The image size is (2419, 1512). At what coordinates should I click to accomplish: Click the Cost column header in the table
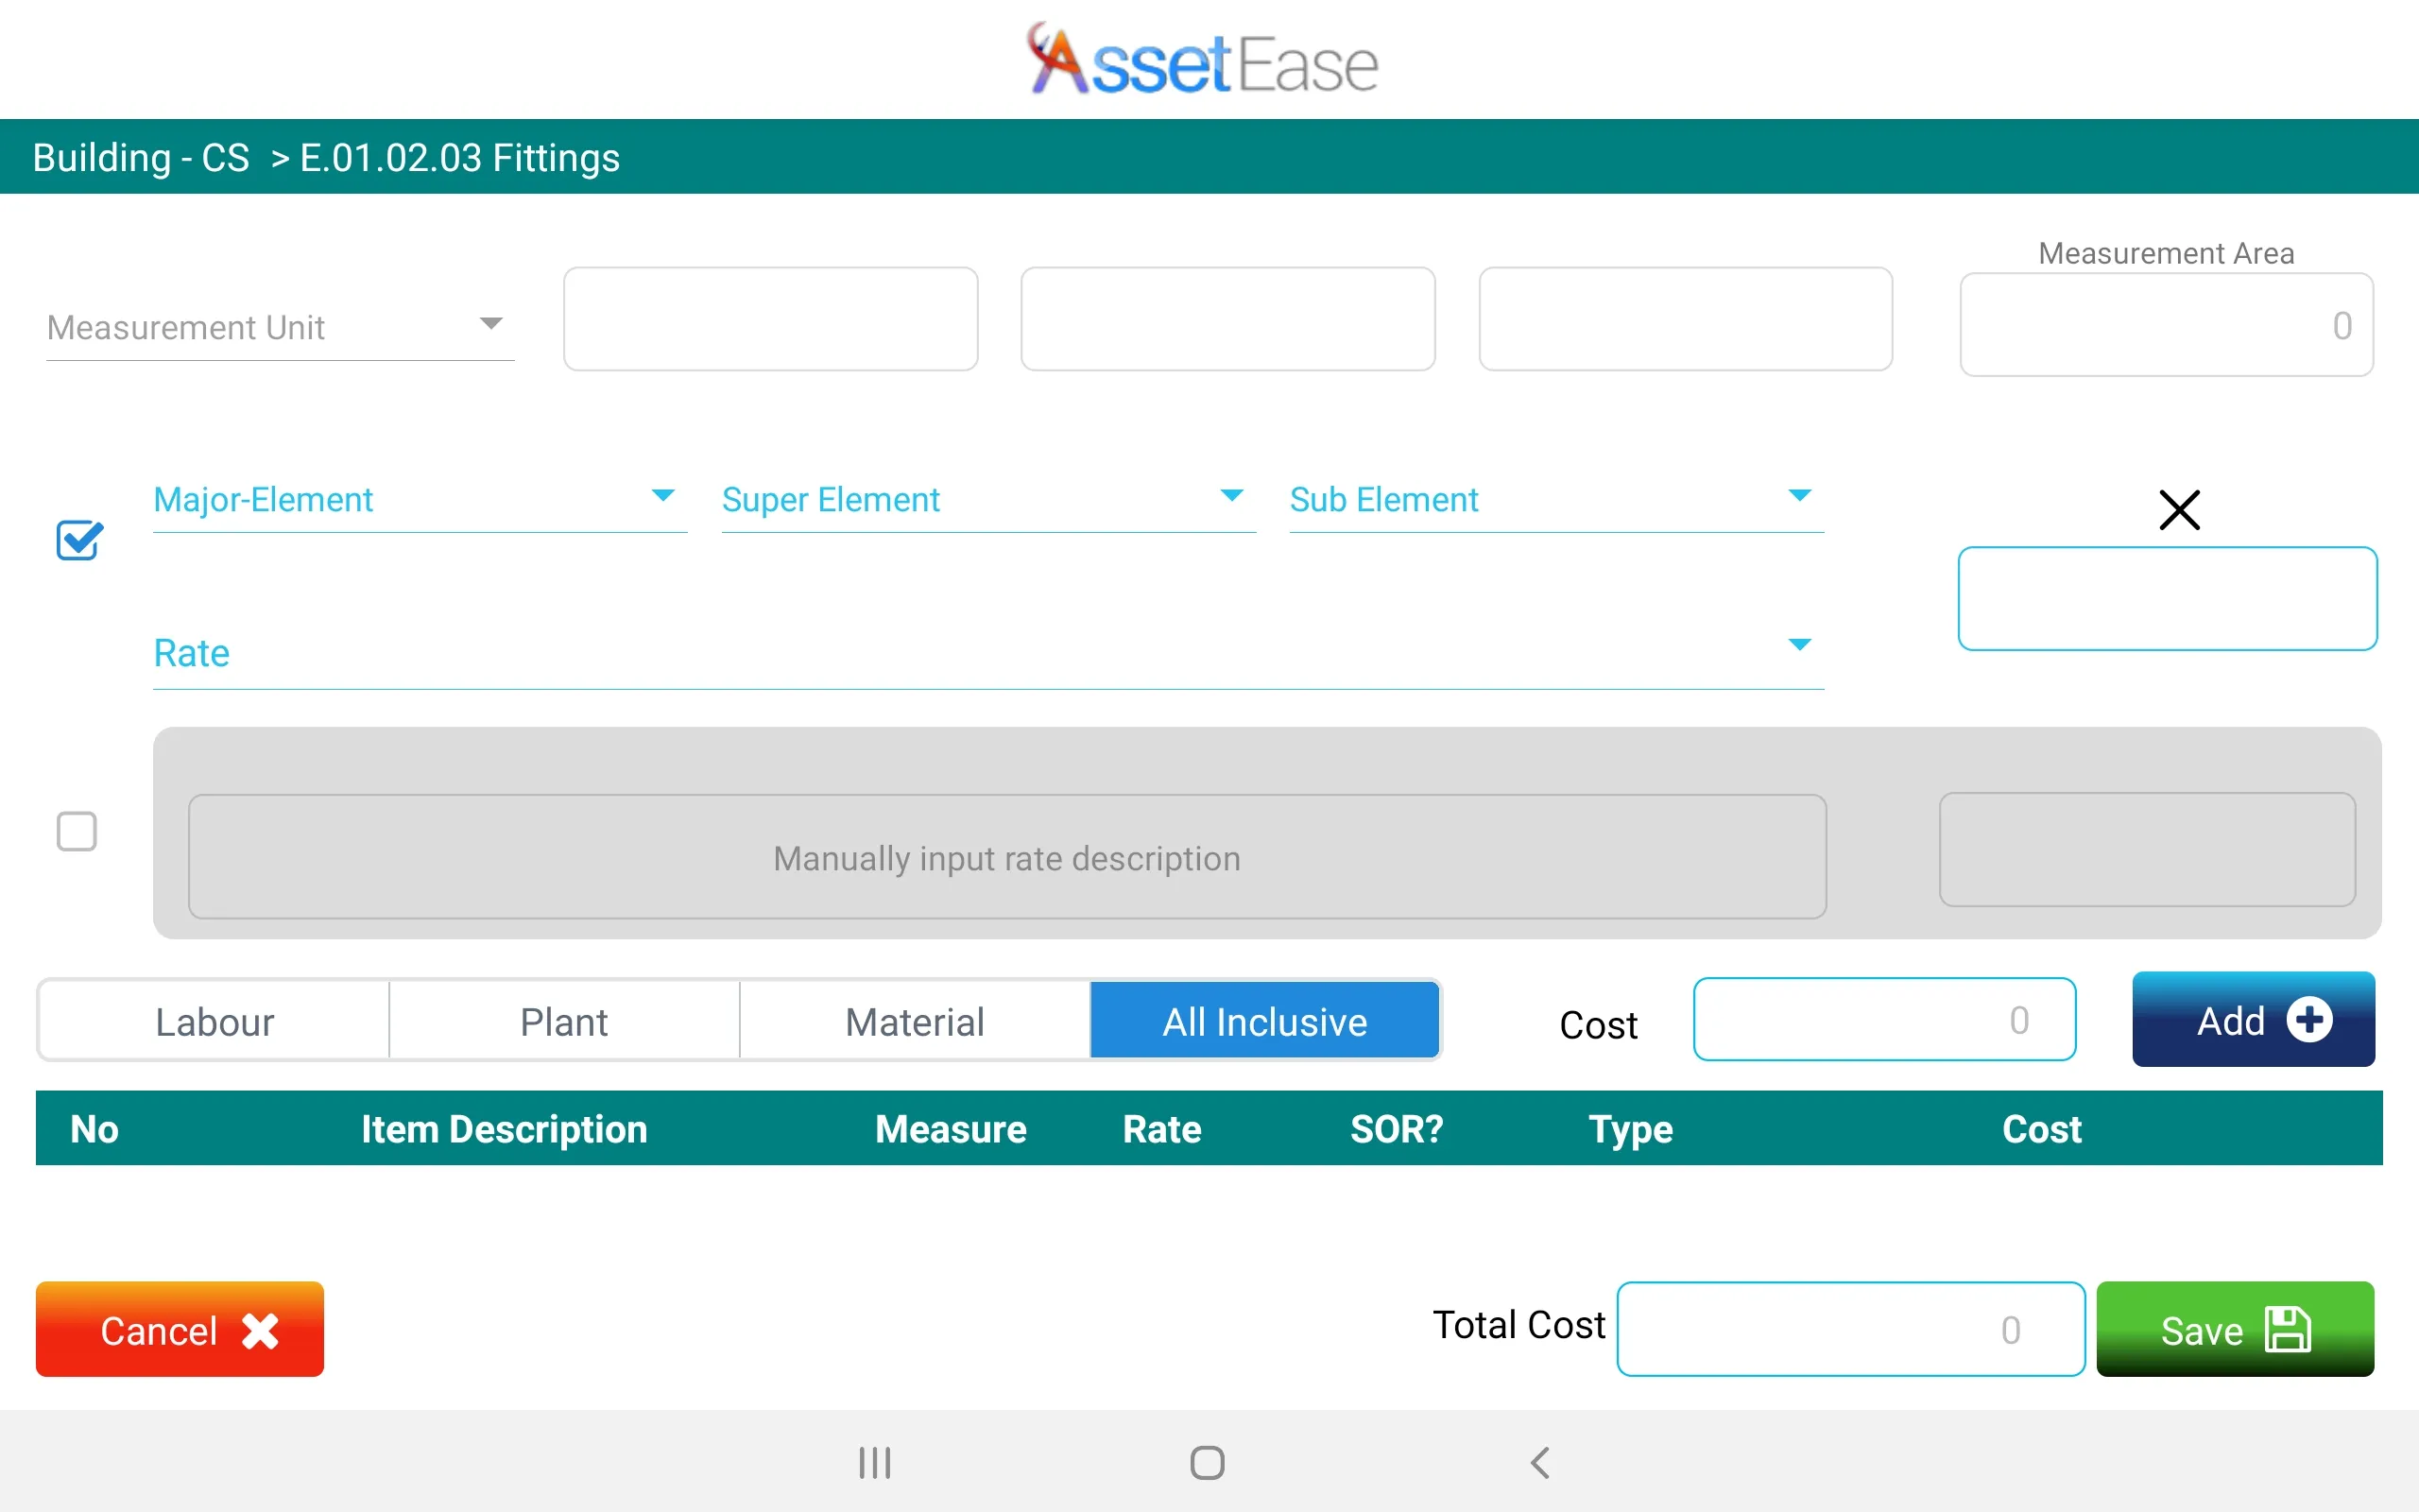point(2041,1129)
